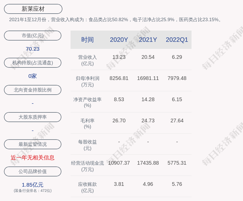Click the 归母净利润(万元) row label

click(88, 81)
